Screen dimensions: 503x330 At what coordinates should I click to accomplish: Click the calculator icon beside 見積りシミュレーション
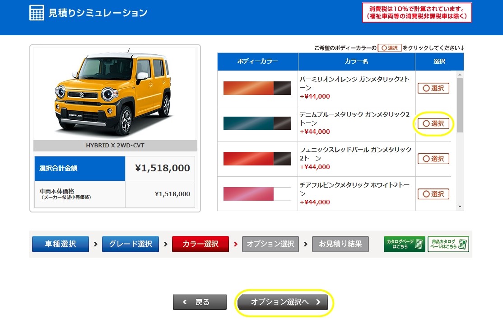37,13
